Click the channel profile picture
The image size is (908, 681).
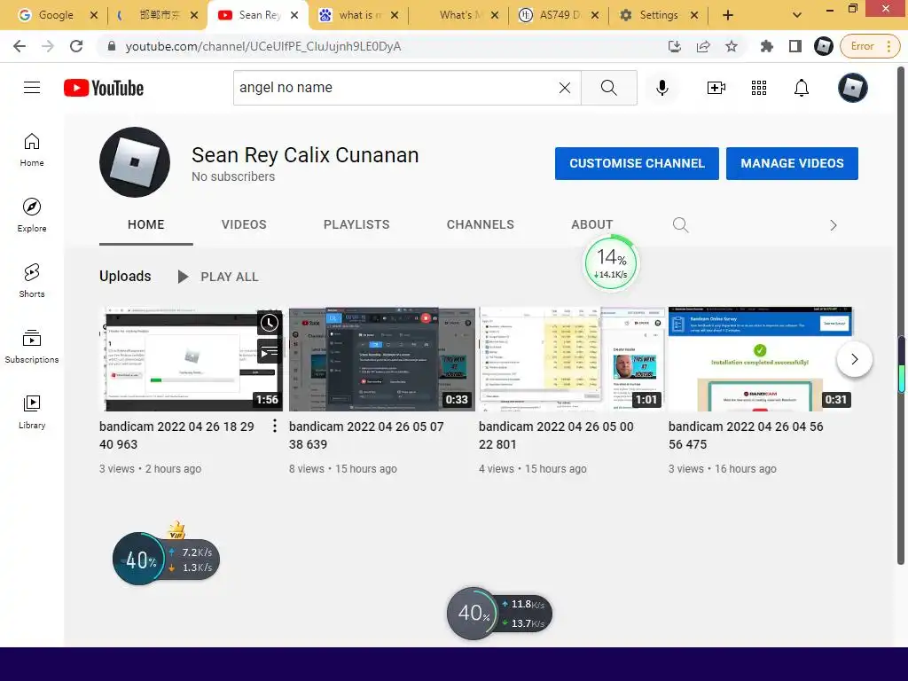tap(135, 162)
